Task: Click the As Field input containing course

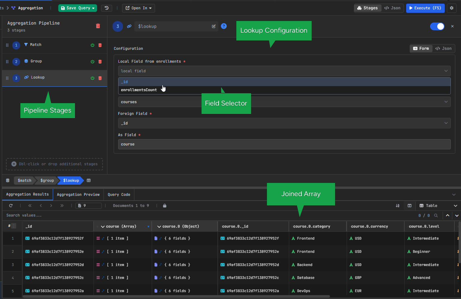Action: (x=284, y=144)
